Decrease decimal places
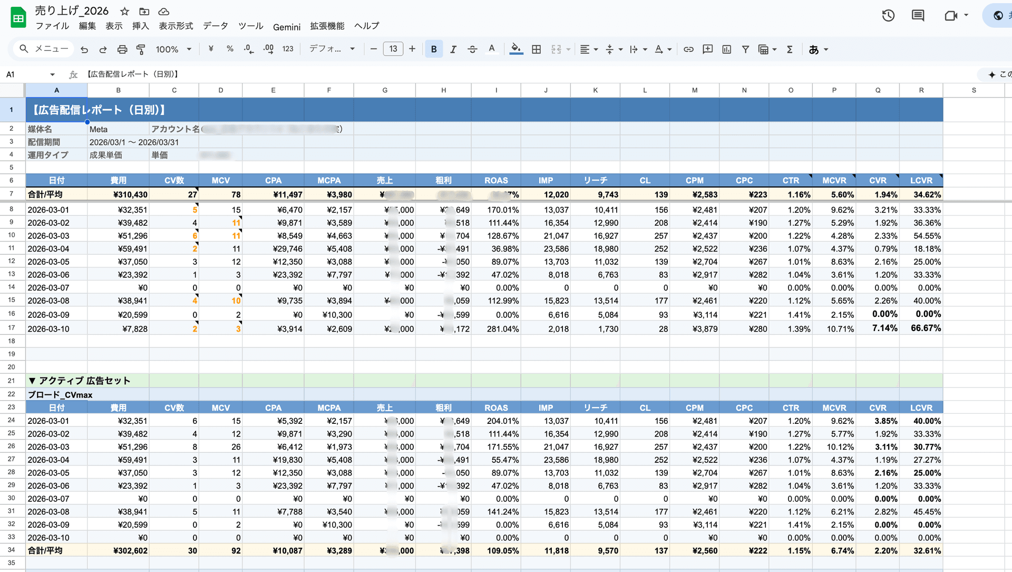This screenshot has height=572, width=1012. (x=248, y=49)
